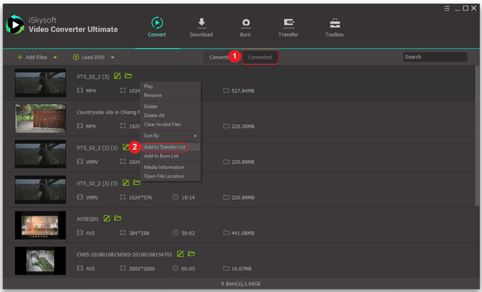This screenshot has height=292, width=482.
Task: Click the hamburger menu icon in title bar
Action: (x=447, y=9)
